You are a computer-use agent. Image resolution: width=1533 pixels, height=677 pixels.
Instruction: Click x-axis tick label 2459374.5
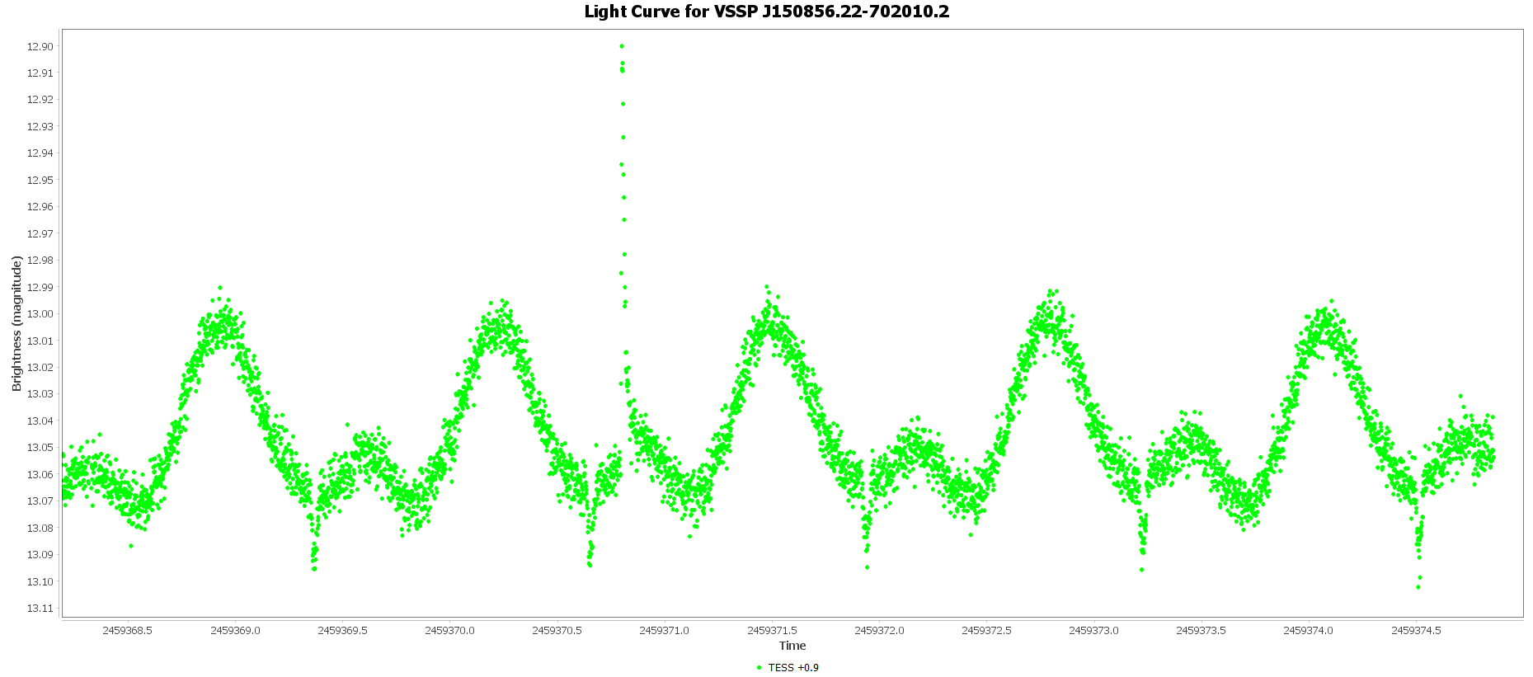(1416, 630)
